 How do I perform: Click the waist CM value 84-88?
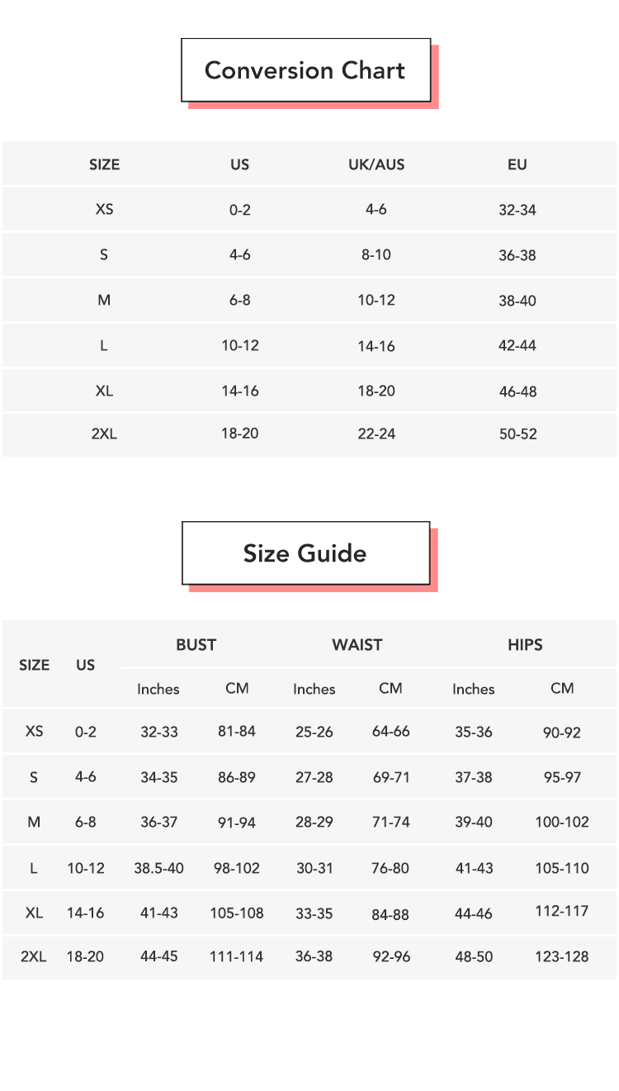pyautogui.click(x=390, y=913)
